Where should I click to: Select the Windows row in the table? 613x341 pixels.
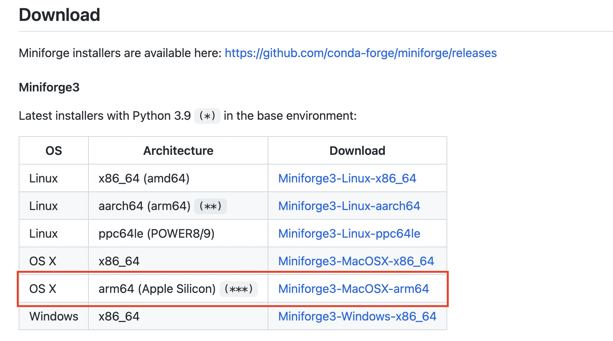53,316
